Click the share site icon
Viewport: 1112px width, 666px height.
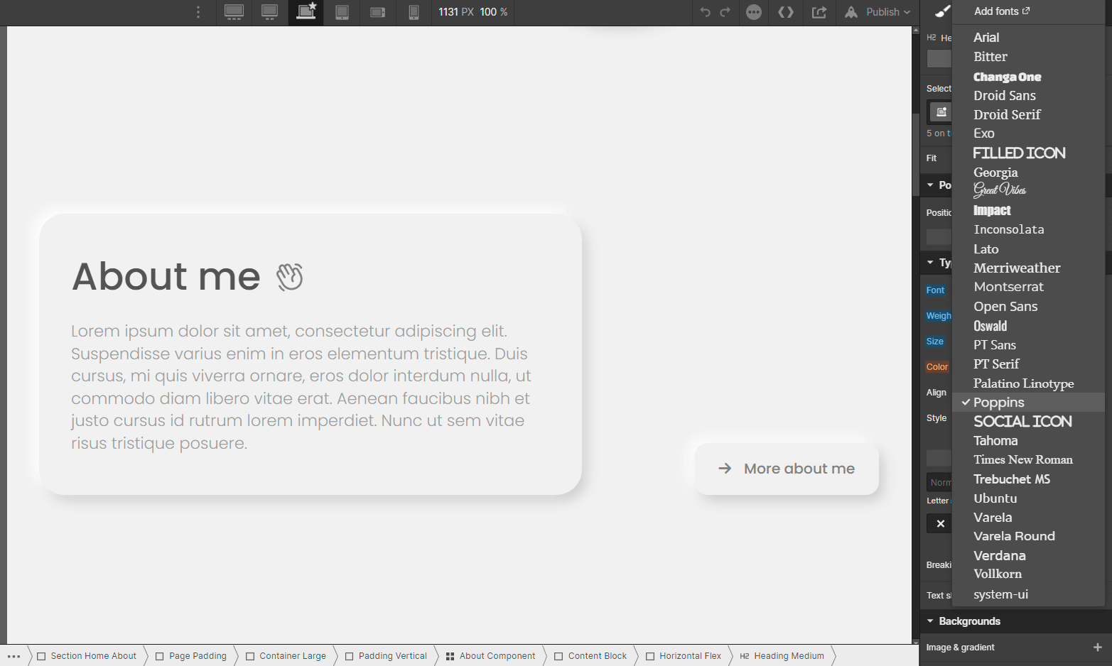(819, 12)
